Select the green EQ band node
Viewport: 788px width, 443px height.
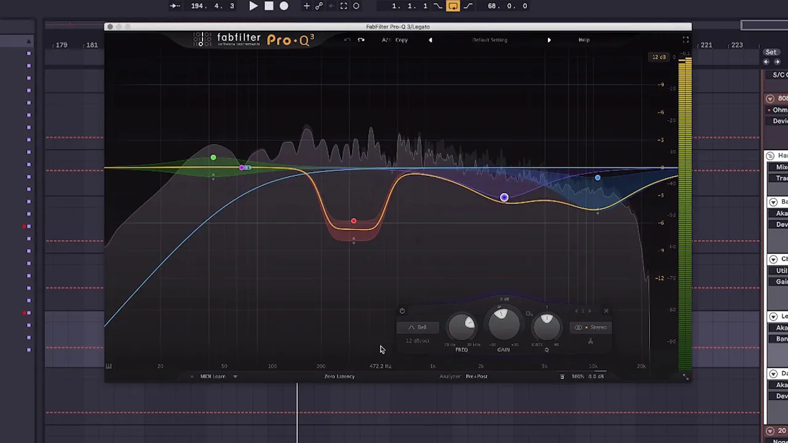213,158
